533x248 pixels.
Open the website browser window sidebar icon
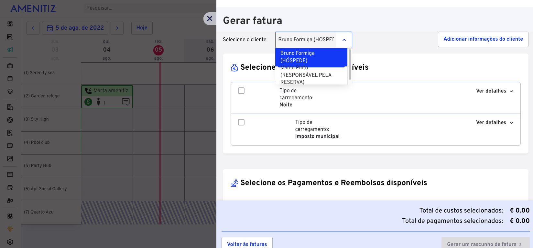(10, 174)
